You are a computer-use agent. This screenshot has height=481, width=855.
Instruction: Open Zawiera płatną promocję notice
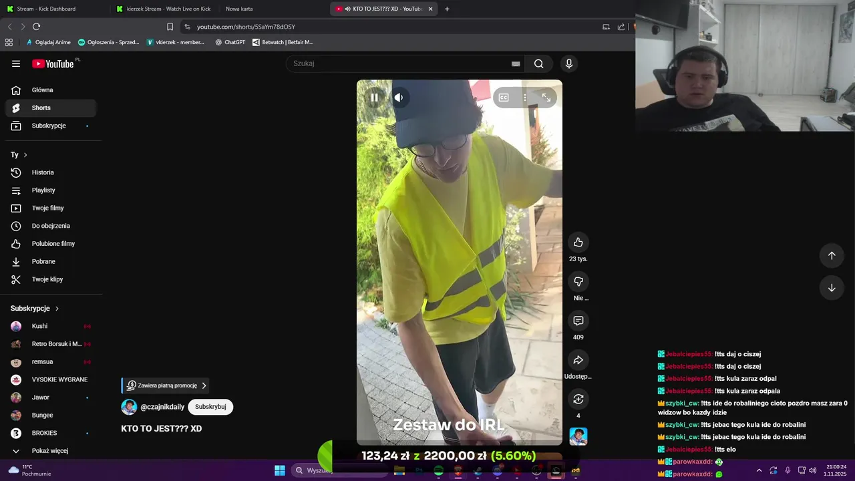(165, 385)
